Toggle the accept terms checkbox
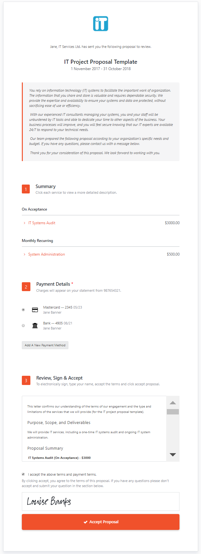Screen dimensions: 201x554 click(23, 474)
